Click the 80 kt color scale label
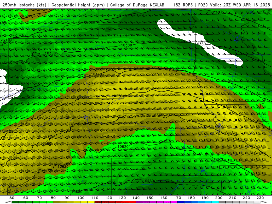This screenshot has width=272, height=204. 53,198
